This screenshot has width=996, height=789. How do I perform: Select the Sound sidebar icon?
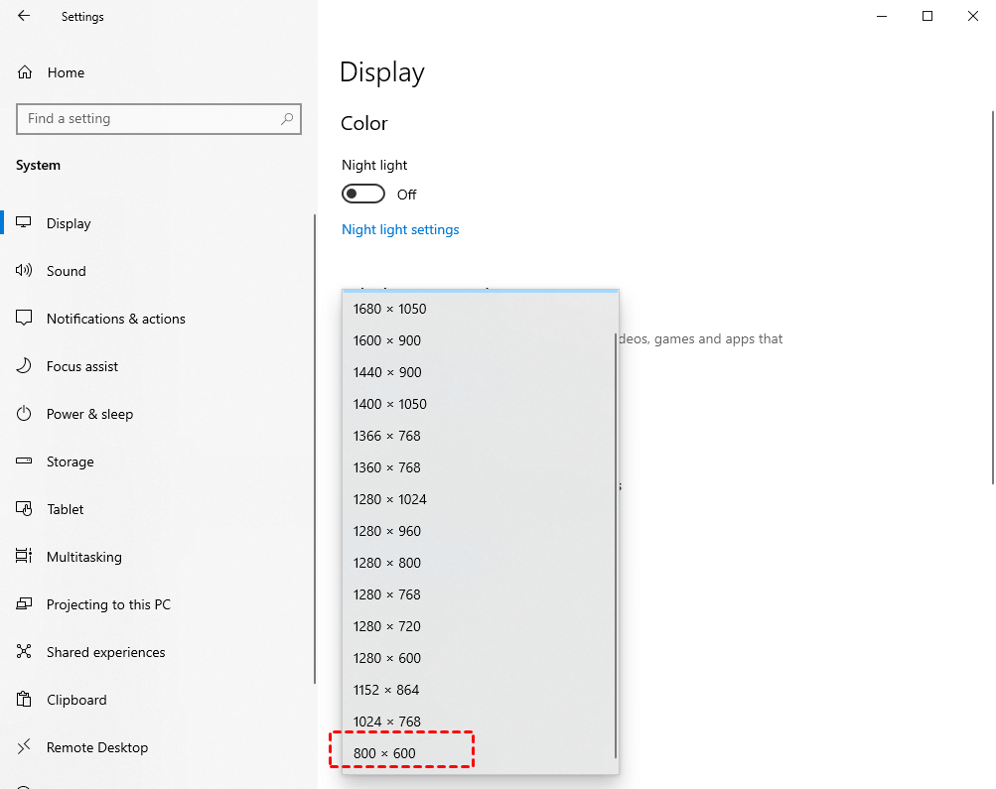point(24,271)
